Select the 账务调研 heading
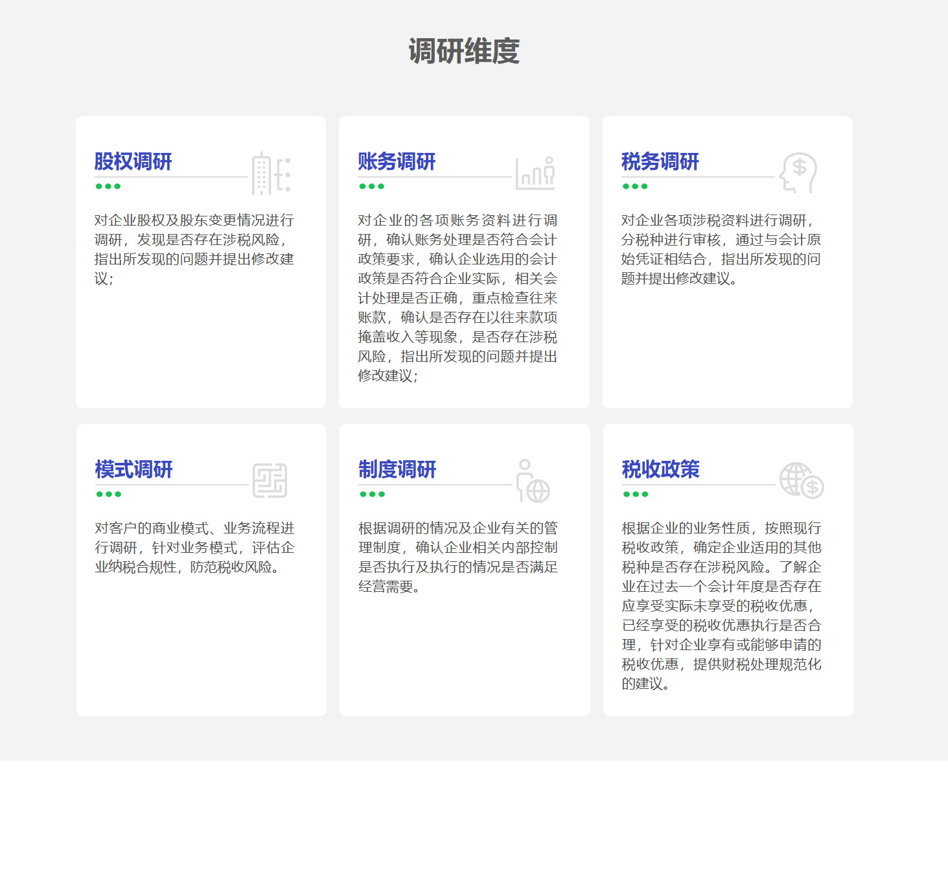The width and height of the screenshot is (948, 875). [x=397, y=161]
